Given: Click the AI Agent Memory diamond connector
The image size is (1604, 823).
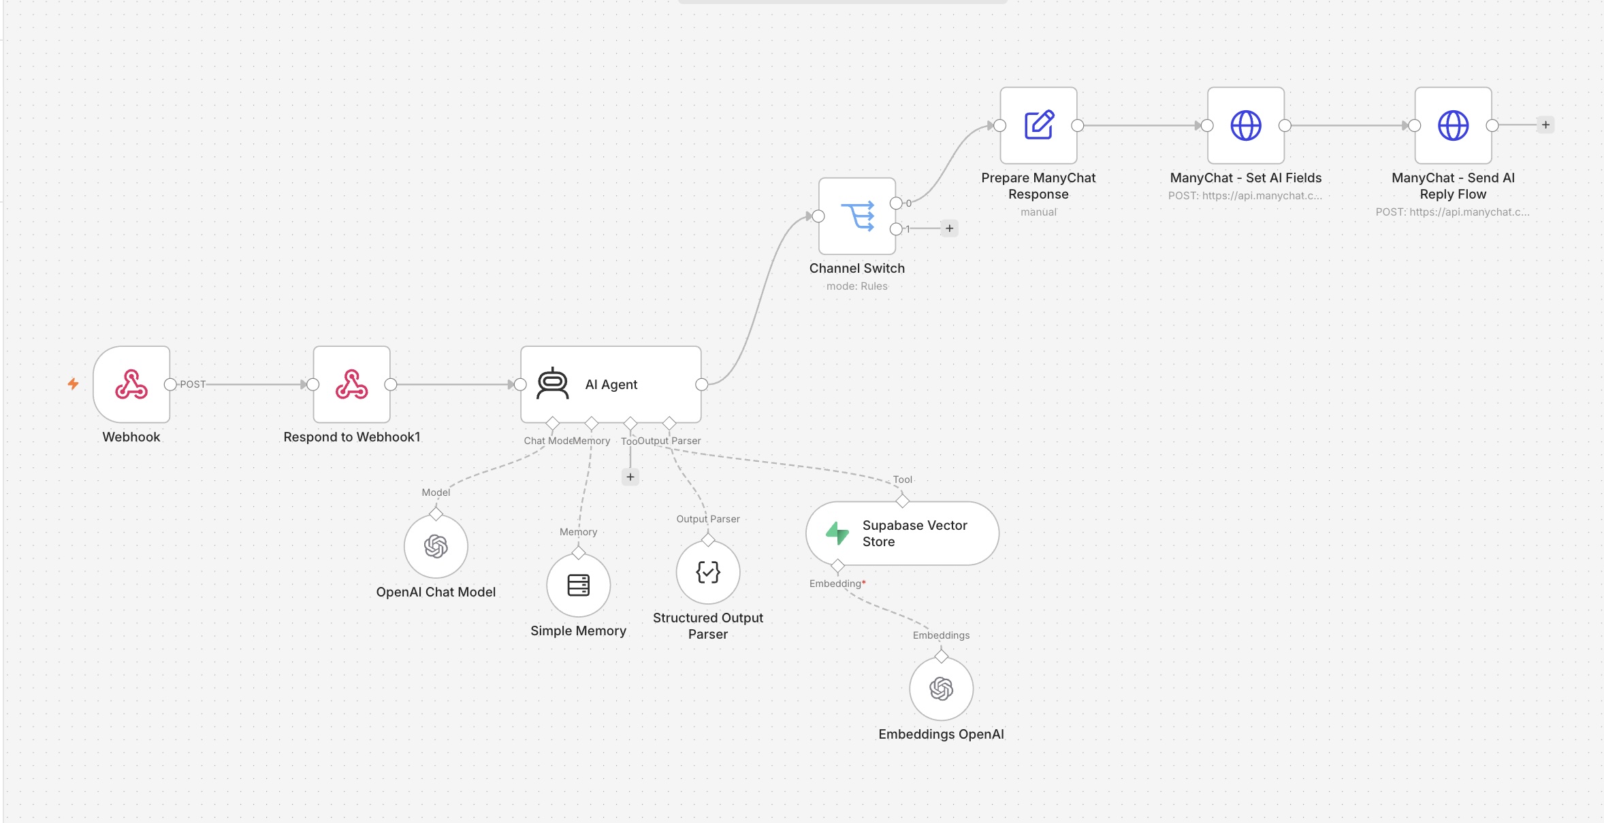Looking at the screenshot, I should [592, 423].
